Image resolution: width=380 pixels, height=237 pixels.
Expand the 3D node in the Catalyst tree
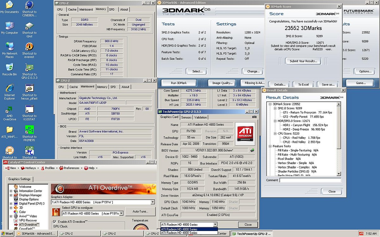(11, 208)
